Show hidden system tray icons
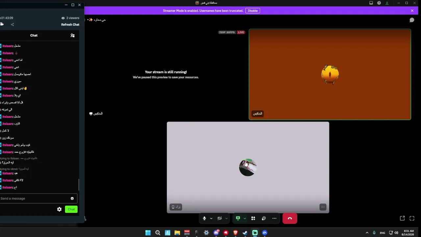421x237 pixels. point(367,233)
